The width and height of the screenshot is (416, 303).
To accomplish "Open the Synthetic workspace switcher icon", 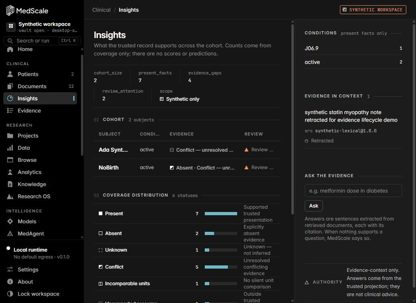I will (11, 27).
